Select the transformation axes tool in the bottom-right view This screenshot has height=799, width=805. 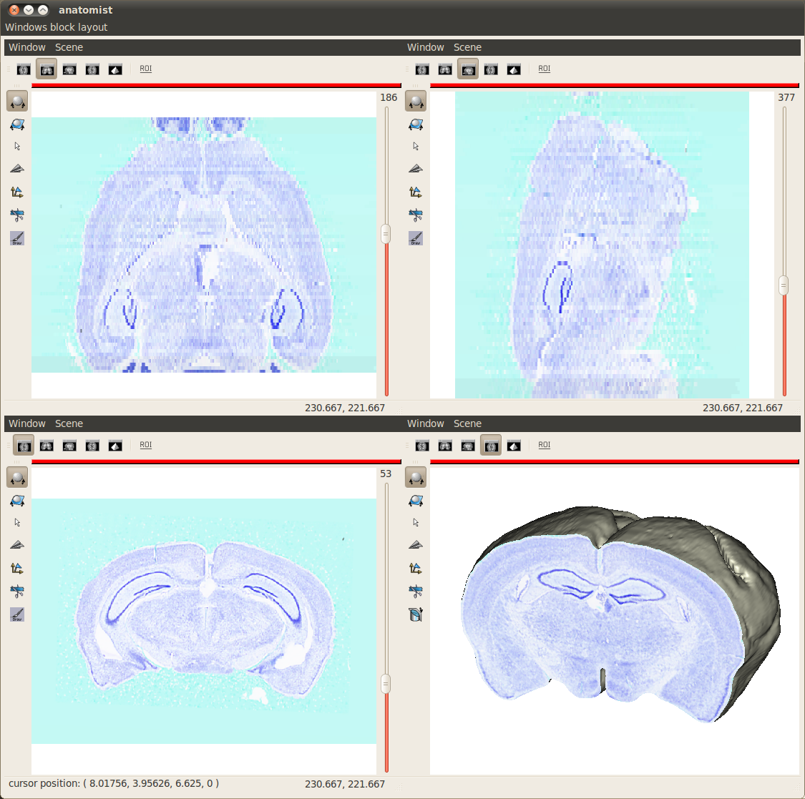pyautogui.click(x=416, y=568)
